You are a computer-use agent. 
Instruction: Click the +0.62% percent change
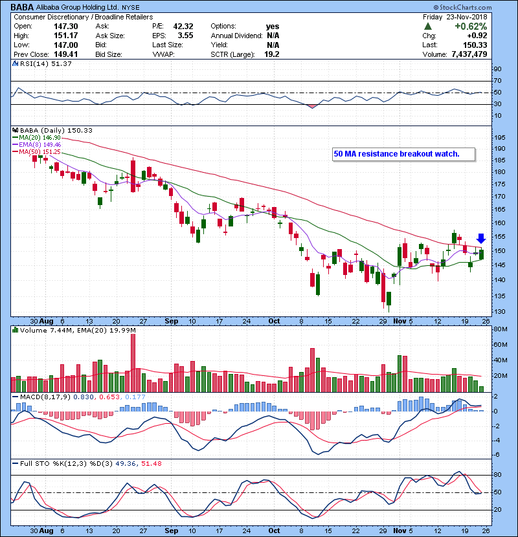pyautogui.click(x=471, y=27)
